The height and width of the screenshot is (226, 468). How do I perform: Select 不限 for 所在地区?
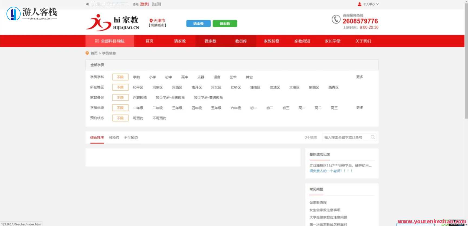tap(120, 87)
